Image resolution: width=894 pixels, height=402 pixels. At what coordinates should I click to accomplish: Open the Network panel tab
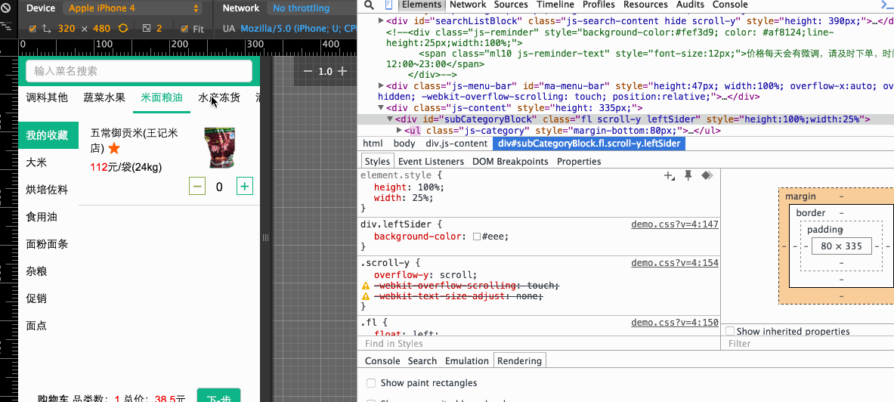(x=468, y=5)
